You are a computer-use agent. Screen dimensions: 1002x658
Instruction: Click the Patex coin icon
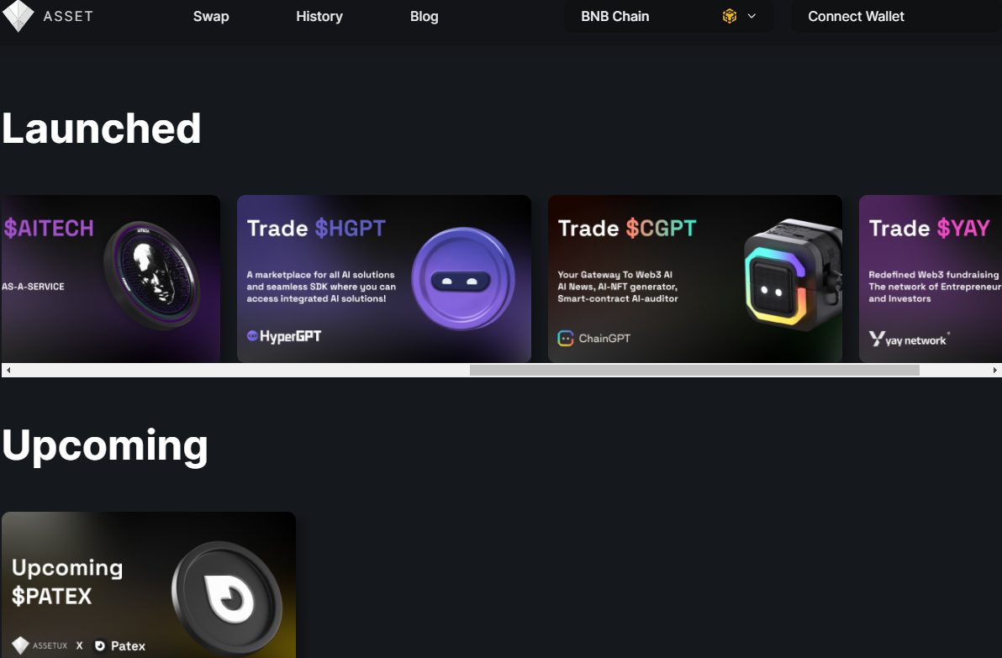[227, 598]
